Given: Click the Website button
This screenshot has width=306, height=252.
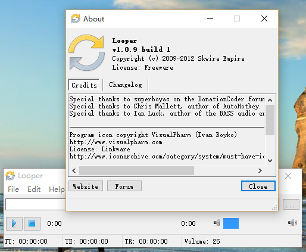Looking at the screenshot, I should (x=86, y=186).
